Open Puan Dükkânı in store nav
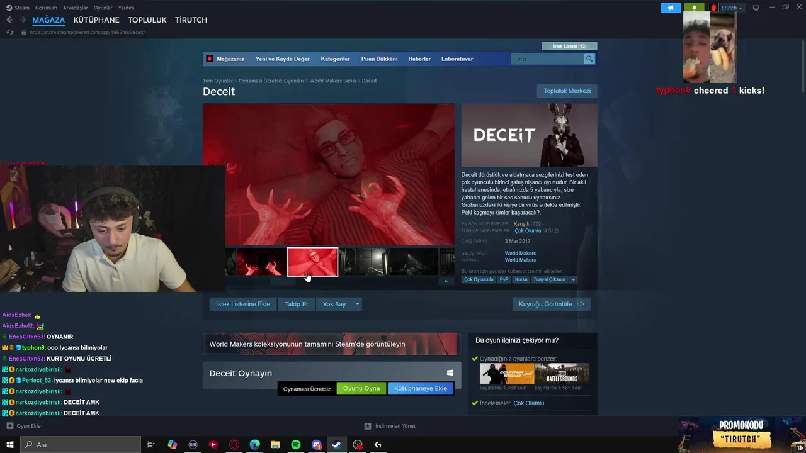The width and height of the screenshot is (806, 453). (379, 59)
